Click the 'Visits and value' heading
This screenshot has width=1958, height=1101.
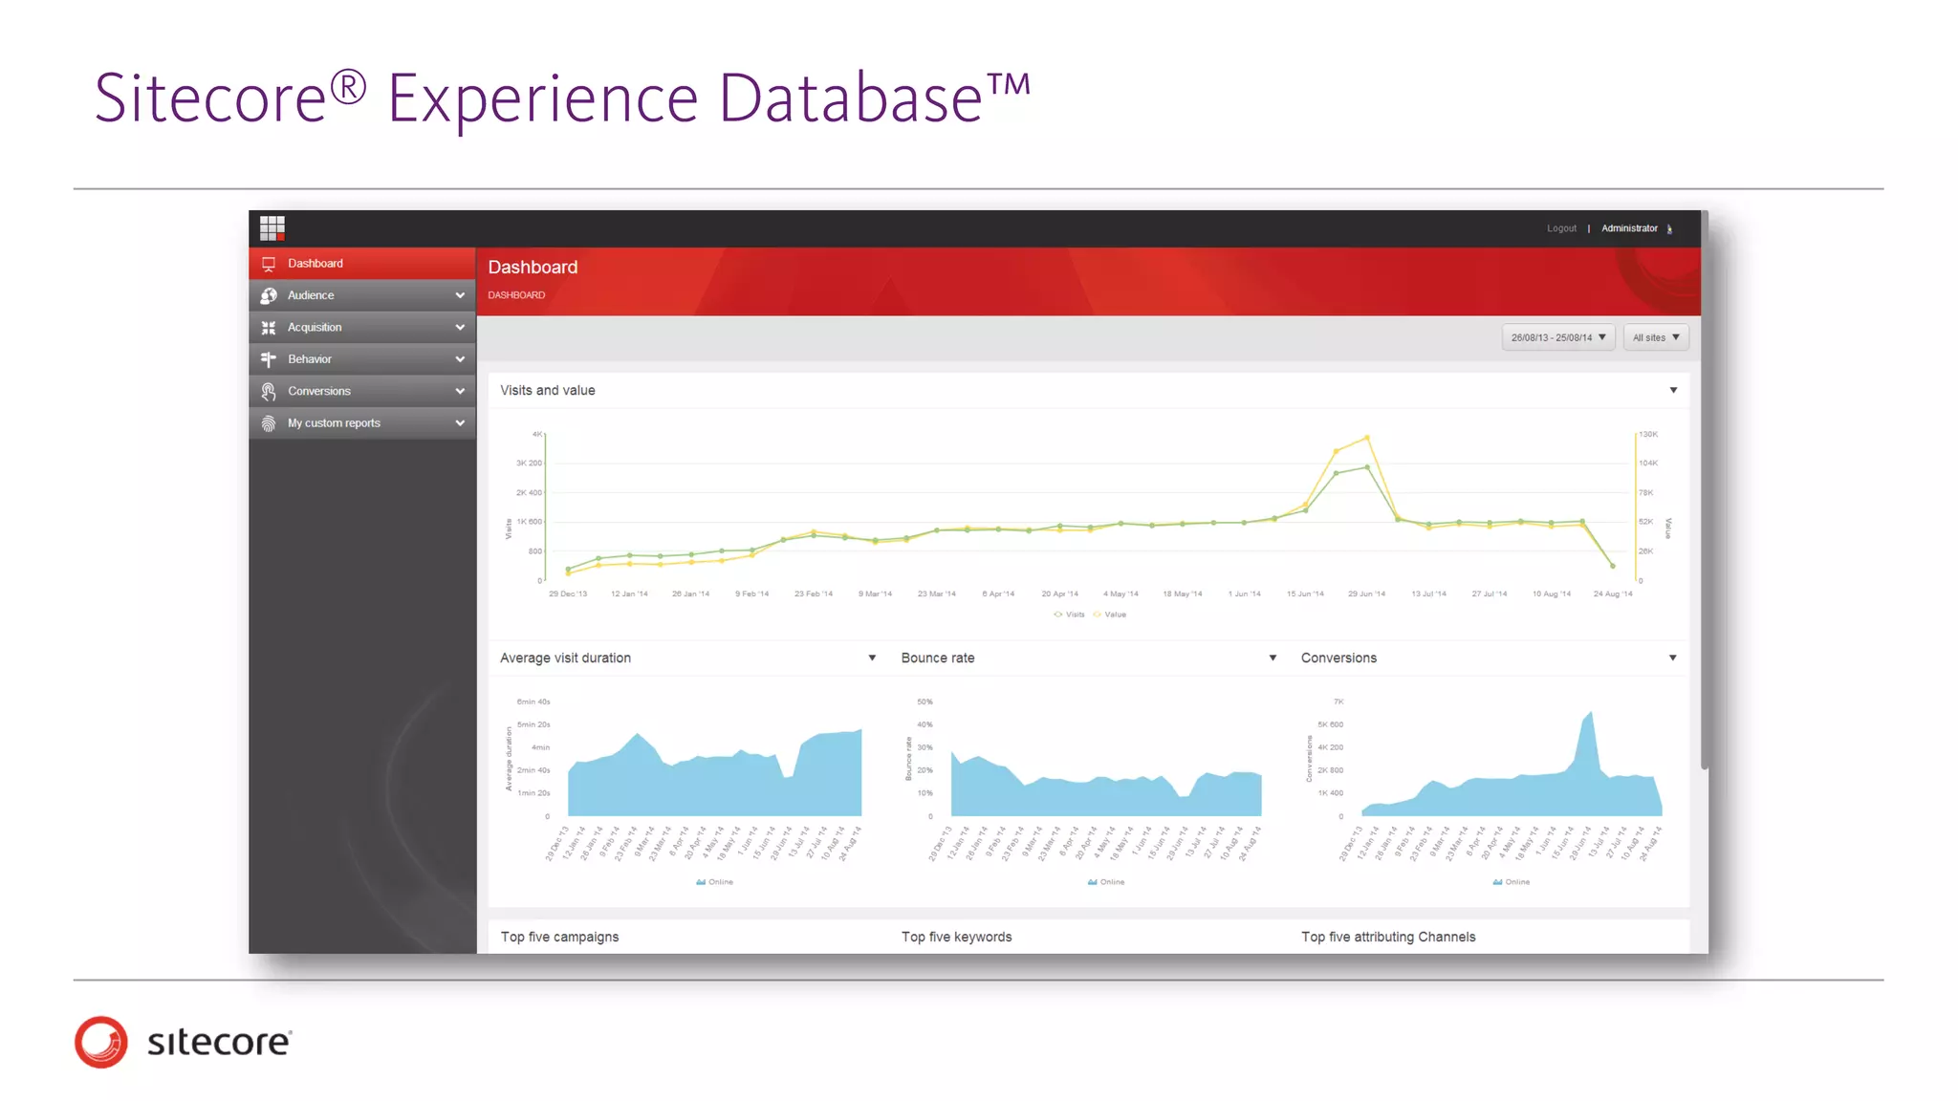click(548, 390)
